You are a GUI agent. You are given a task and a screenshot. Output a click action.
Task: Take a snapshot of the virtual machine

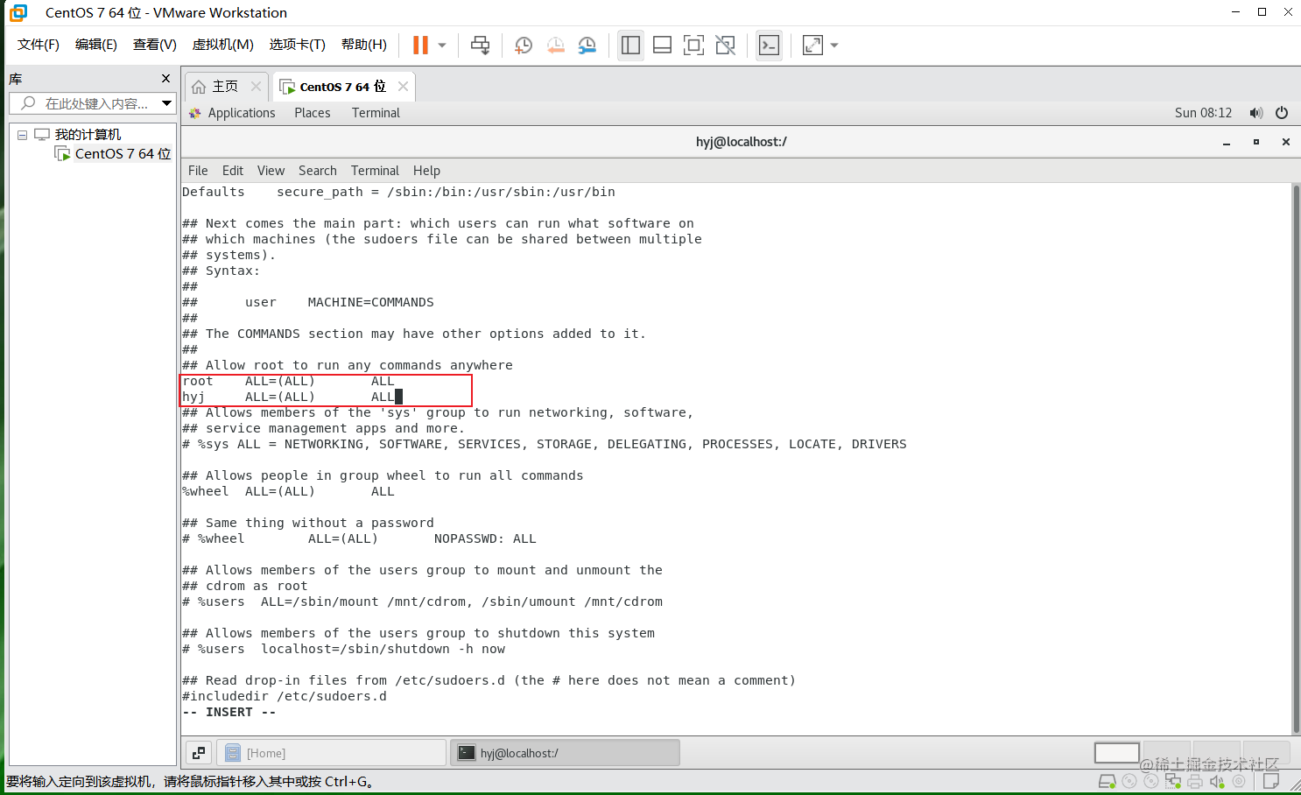pyautogui.click(x=524, y=45)
